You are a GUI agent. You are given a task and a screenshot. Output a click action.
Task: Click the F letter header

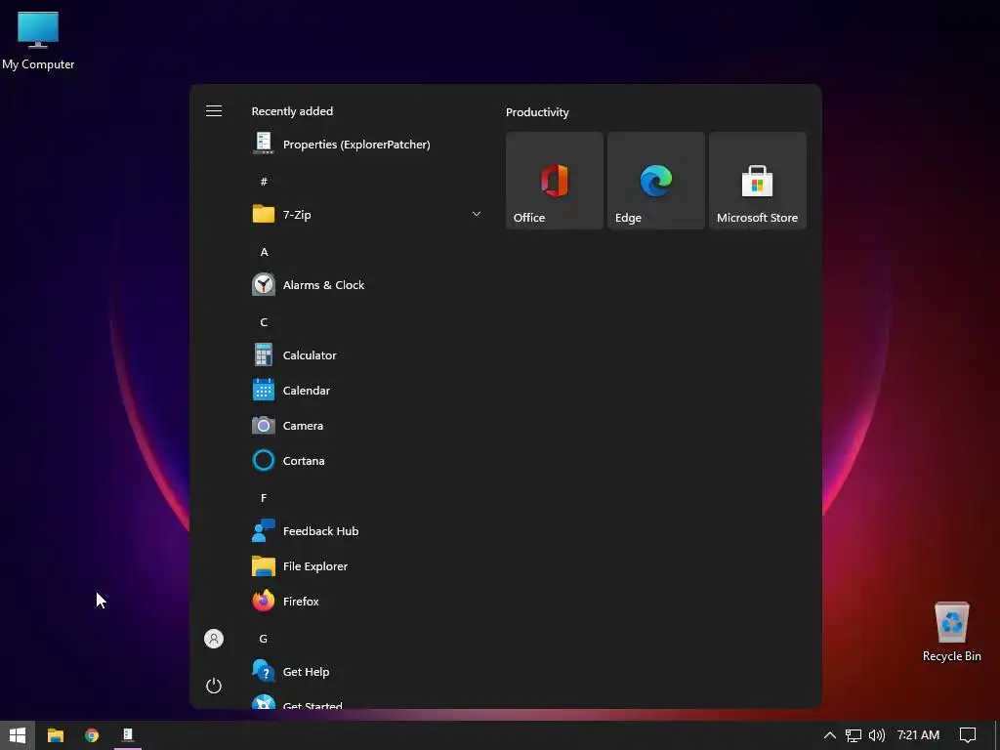tap(264, 497)
